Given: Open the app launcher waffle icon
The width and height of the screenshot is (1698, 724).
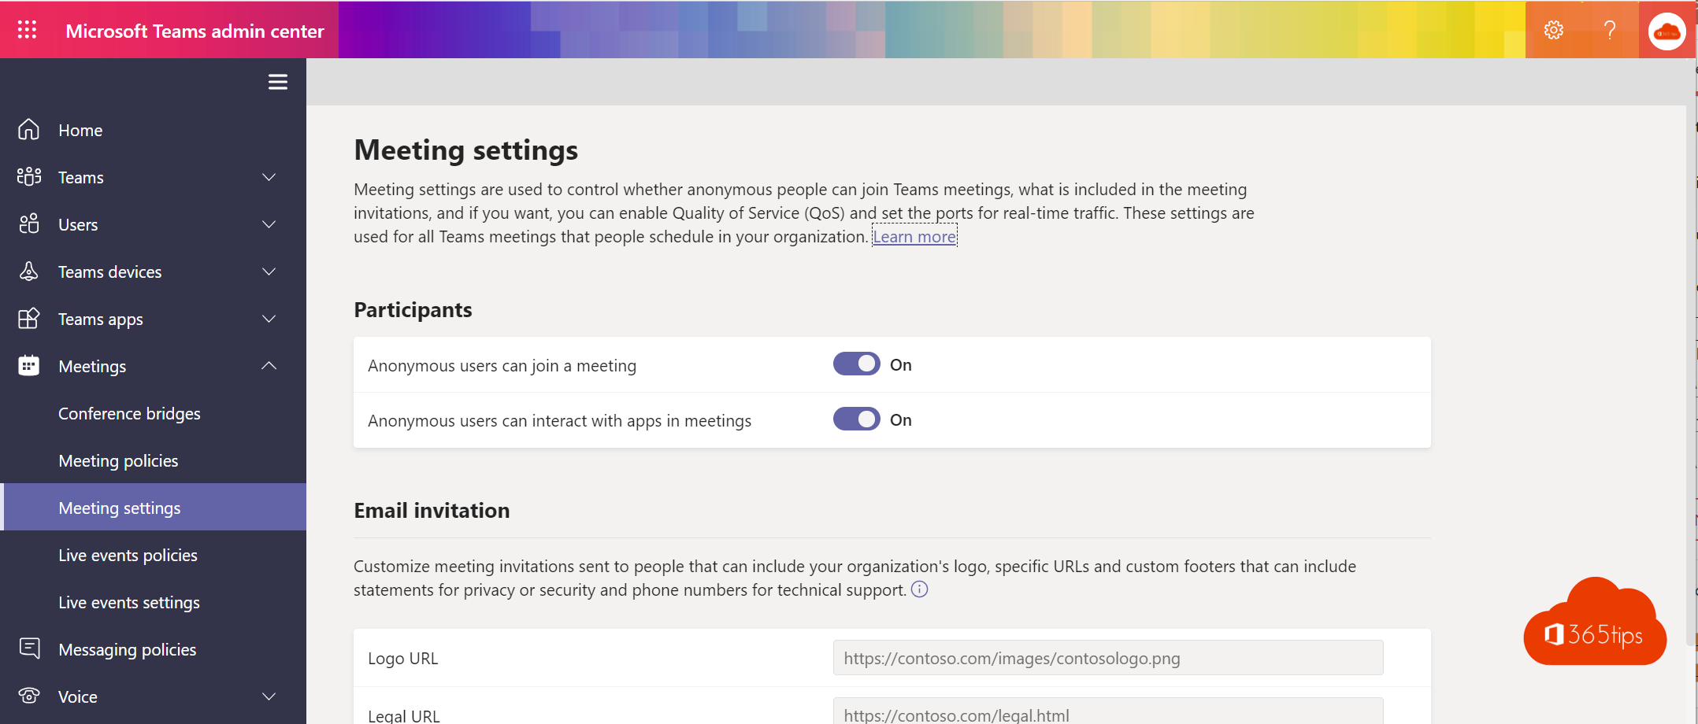Looking at the screenshot, I should point(28,30).
